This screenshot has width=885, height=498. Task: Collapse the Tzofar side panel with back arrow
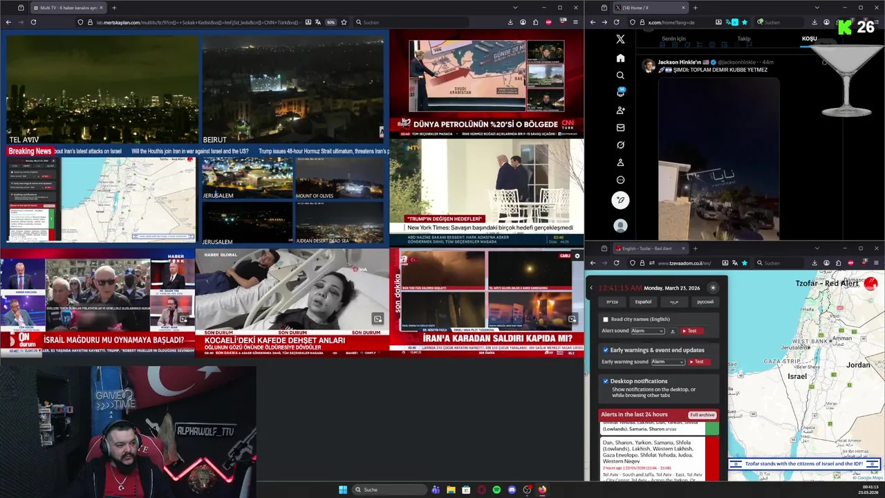coord(591,288)
